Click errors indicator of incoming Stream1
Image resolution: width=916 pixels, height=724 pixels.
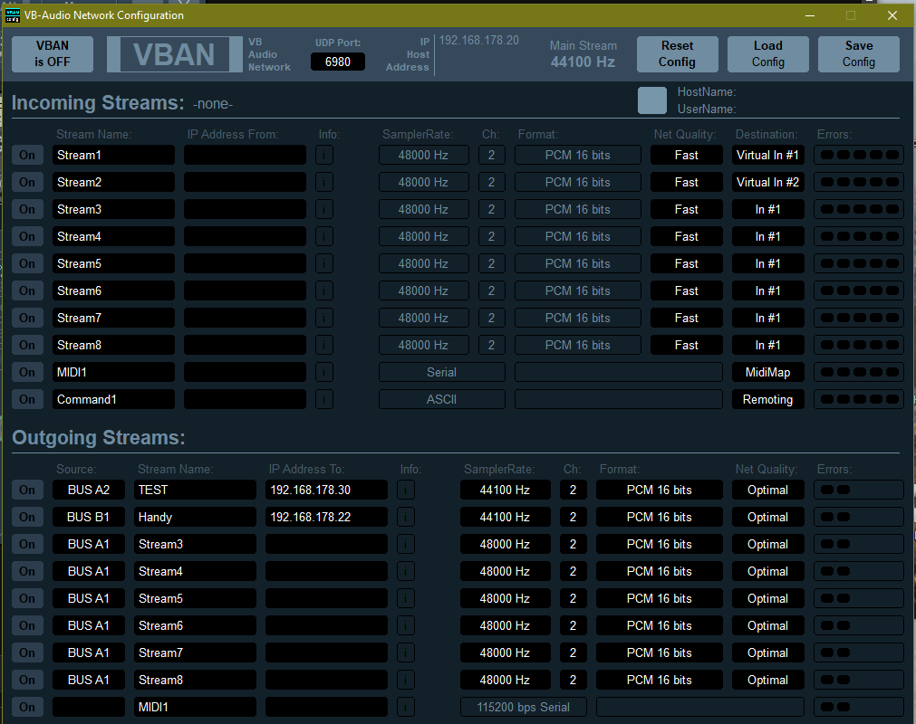pyautogui.click(x=859, y=155)
